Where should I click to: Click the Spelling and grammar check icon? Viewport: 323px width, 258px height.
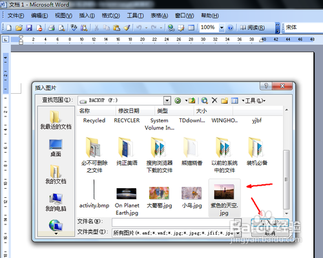[x=74, y=28]
